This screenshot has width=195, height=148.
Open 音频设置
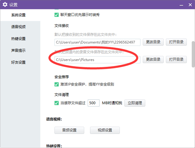pos(69,130)
